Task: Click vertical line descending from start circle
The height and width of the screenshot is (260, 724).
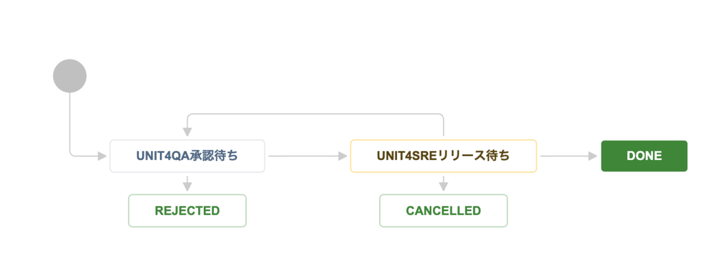Action: pyautogui.click(x=70, y=121)
